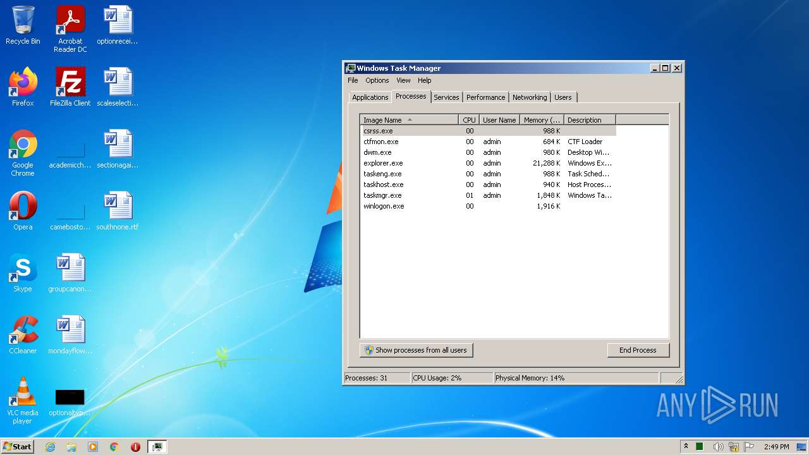Open the volume speaker tray icon
The height and width of the screenshot is (455, 809).
click(x=718, y=447)
